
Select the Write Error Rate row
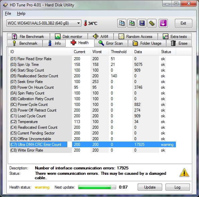(93, 150)
